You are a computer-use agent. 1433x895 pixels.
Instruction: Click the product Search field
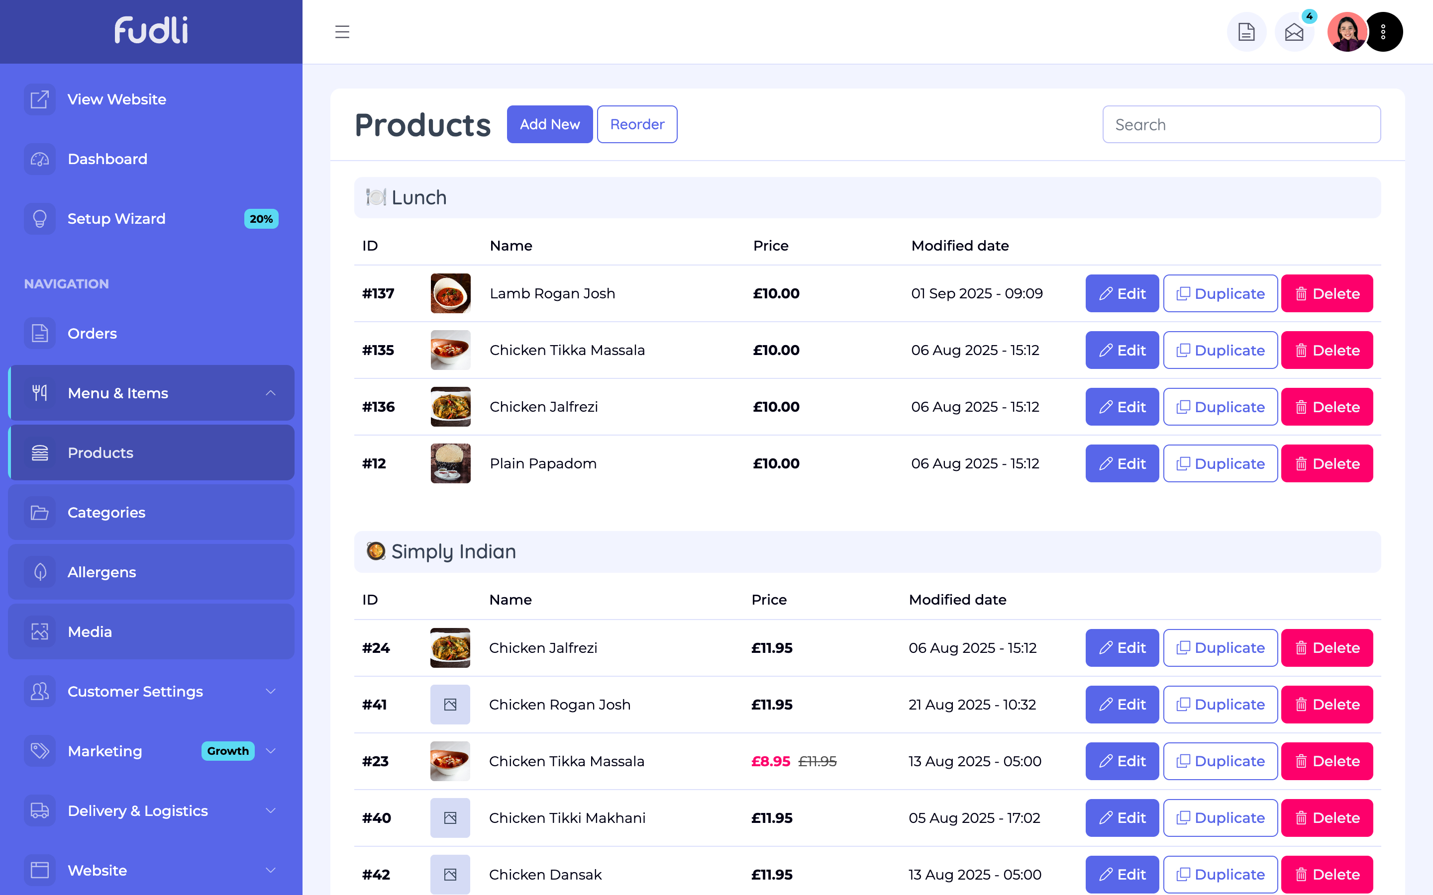(1241, 124)
